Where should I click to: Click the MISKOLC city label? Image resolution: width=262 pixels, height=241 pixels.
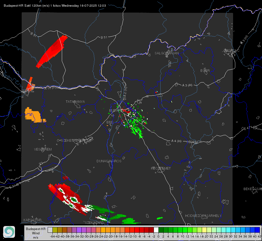point(232,50)
